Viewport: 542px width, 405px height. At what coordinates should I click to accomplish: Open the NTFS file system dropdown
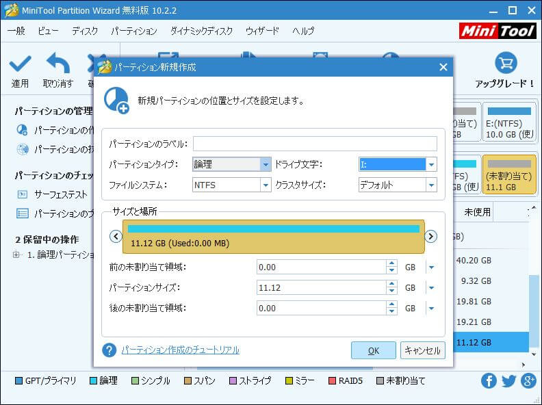(x=266, y=185)
